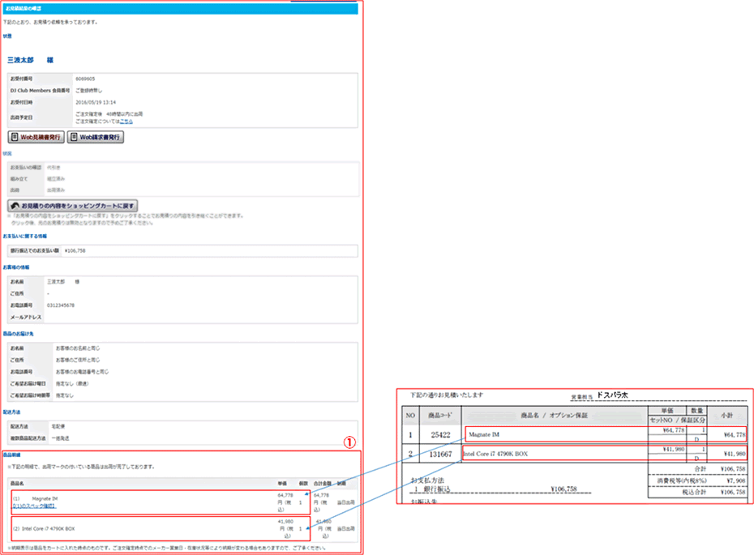
Task: Click the product code 25422 in the estimate
Action: 440,435
